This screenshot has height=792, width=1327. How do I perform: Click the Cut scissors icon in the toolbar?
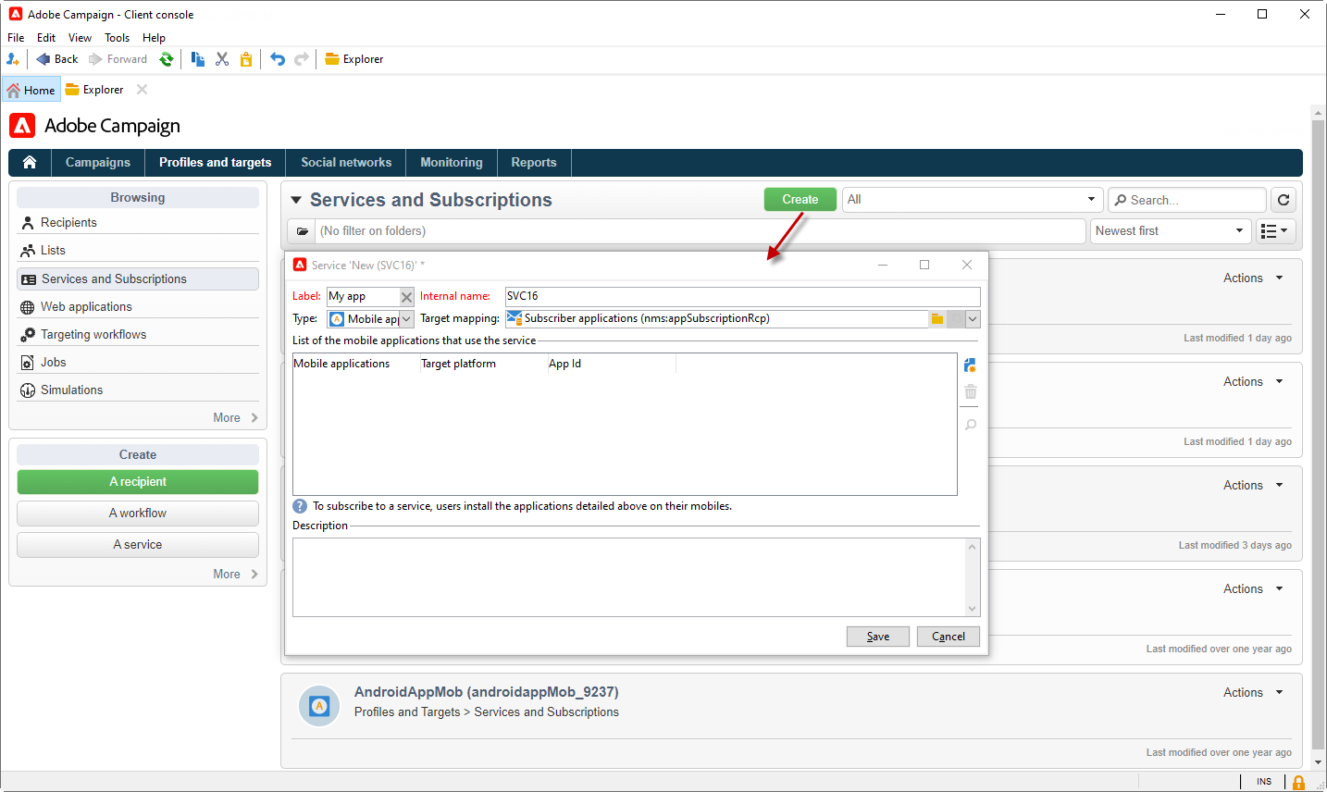pos(222,59)
